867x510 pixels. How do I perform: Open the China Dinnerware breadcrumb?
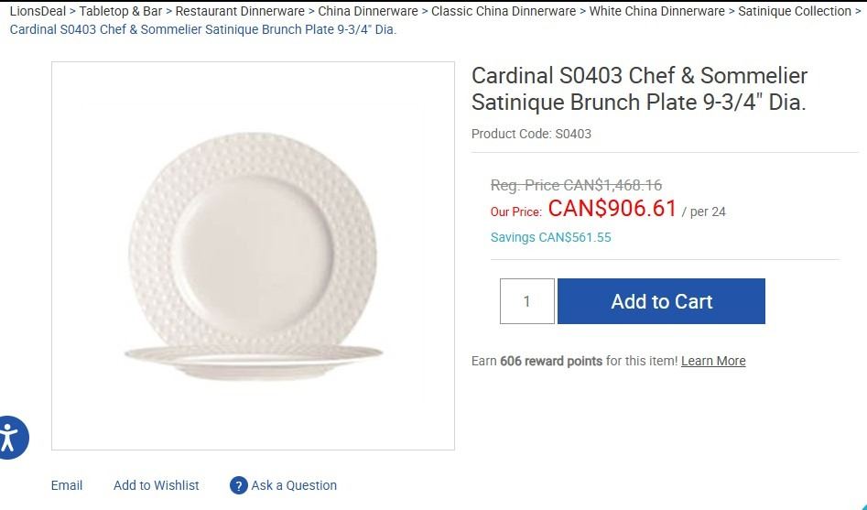tap(368, 11)
